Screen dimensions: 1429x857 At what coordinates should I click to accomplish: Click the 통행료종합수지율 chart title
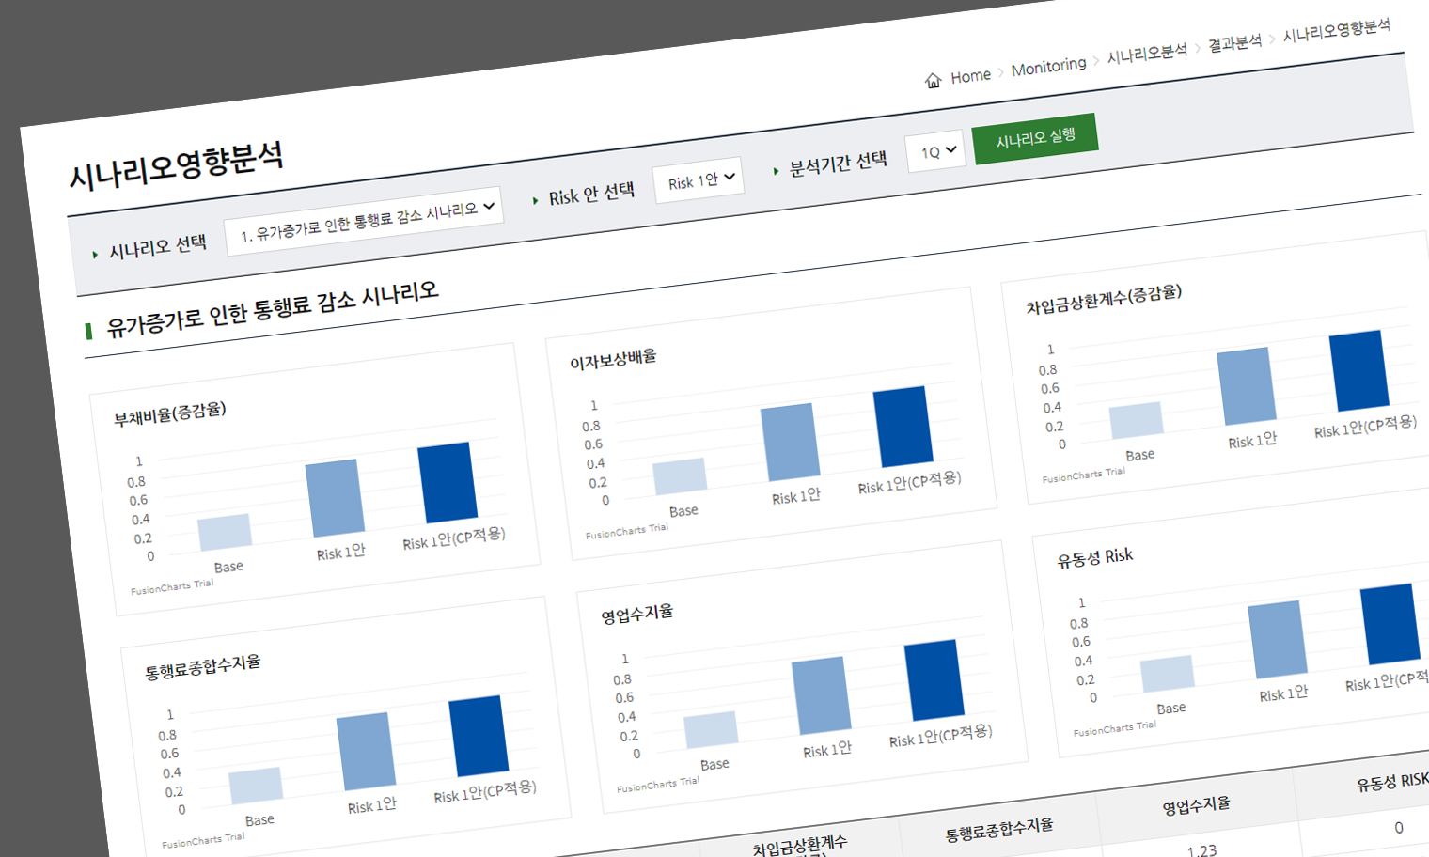click(202, 668)
